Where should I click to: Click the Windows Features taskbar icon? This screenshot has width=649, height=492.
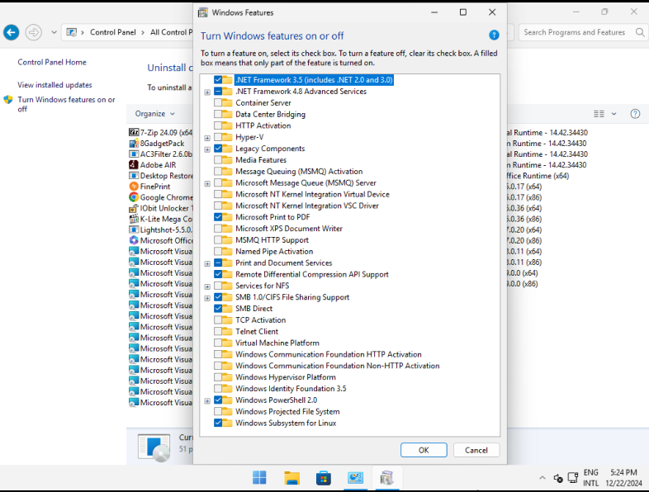(x=386, y=477)
